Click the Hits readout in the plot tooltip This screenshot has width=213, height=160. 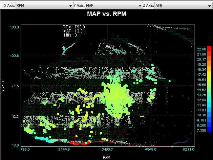click(x=70, y=35)
